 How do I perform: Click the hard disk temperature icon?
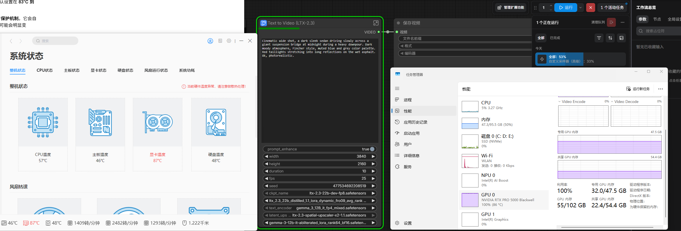(216, 122)
